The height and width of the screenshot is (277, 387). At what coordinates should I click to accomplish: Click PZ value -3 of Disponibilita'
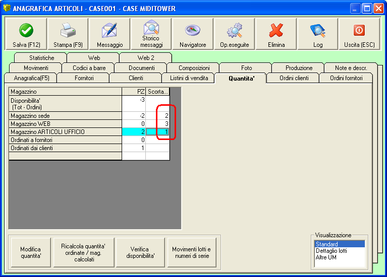click(134, 104)
